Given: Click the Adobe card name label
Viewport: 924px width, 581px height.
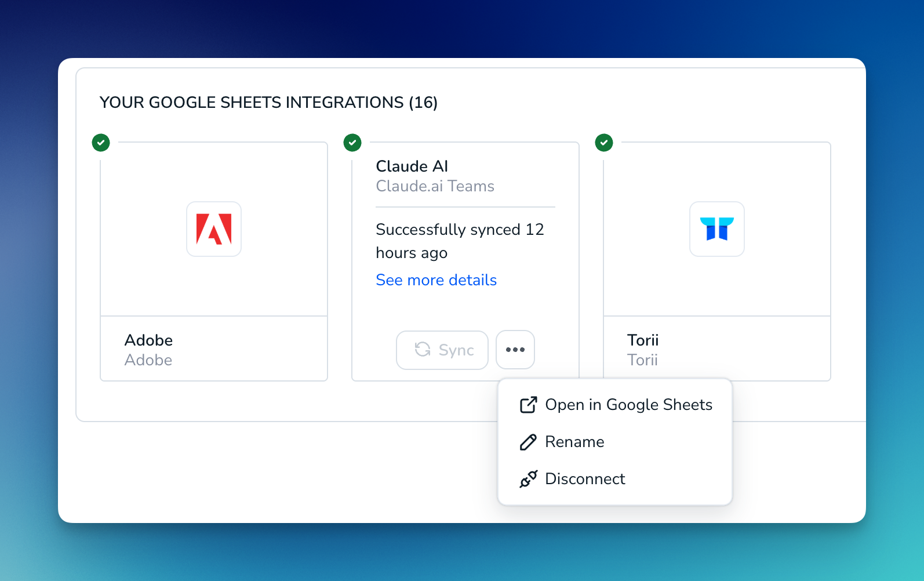Looking at the screenshot, I should click(x=149, y=340).
